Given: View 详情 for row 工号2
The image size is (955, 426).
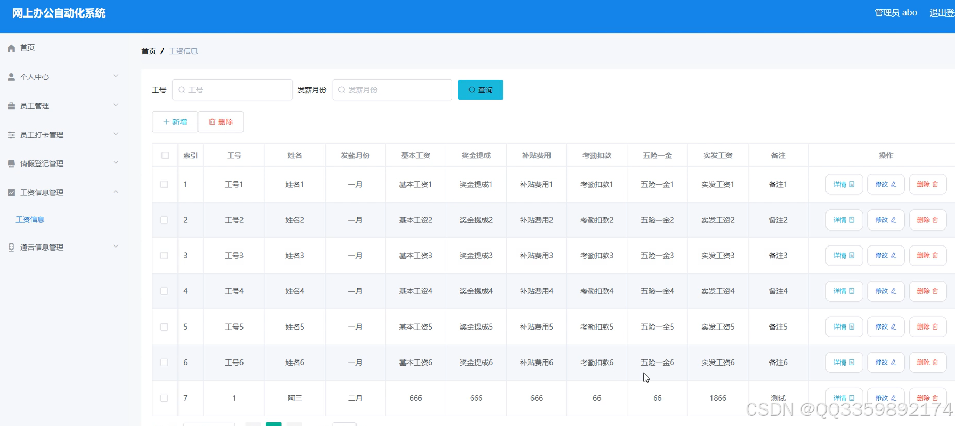Looking at the screenshot, I should click(x=844, y=220).
